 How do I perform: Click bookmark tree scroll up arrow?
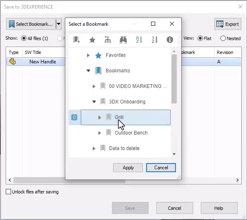[174, 51]
